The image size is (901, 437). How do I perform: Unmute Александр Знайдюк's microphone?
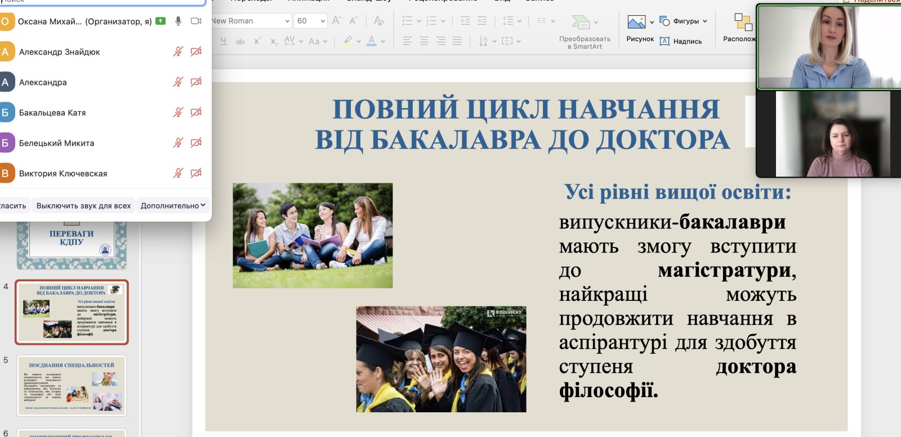pyautogui.click(x=178, y=52)
